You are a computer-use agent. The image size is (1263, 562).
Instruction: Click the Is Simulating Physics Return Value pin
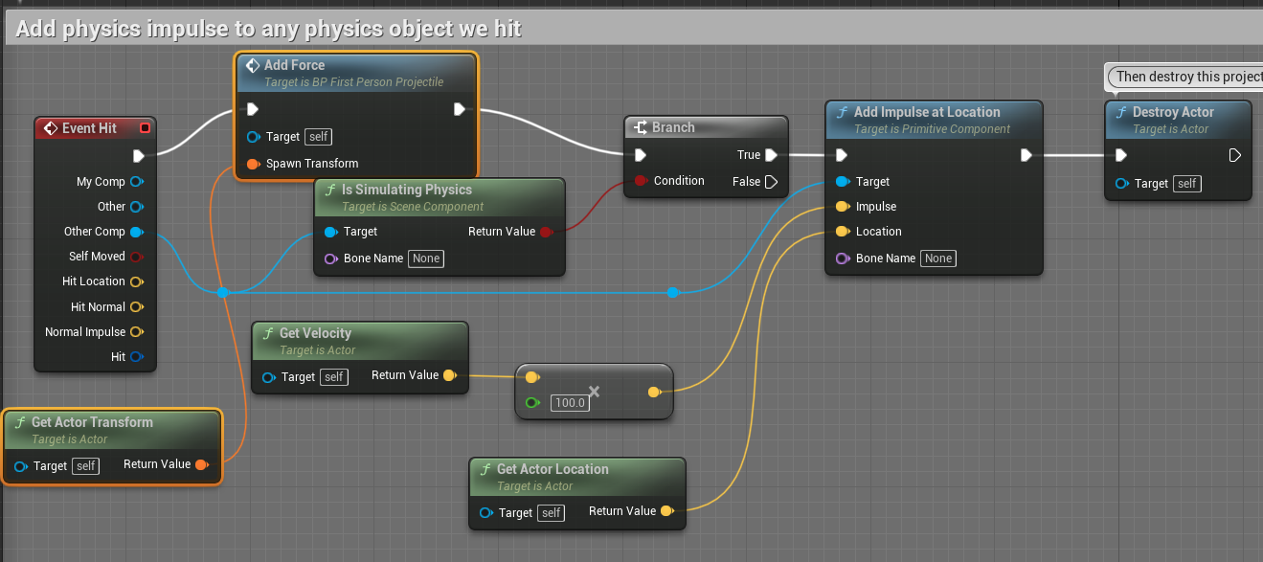[x=546, y=232]
